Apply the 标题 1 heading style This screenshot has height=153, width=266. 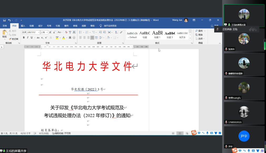pyautogui.click(x=157, y=35)
